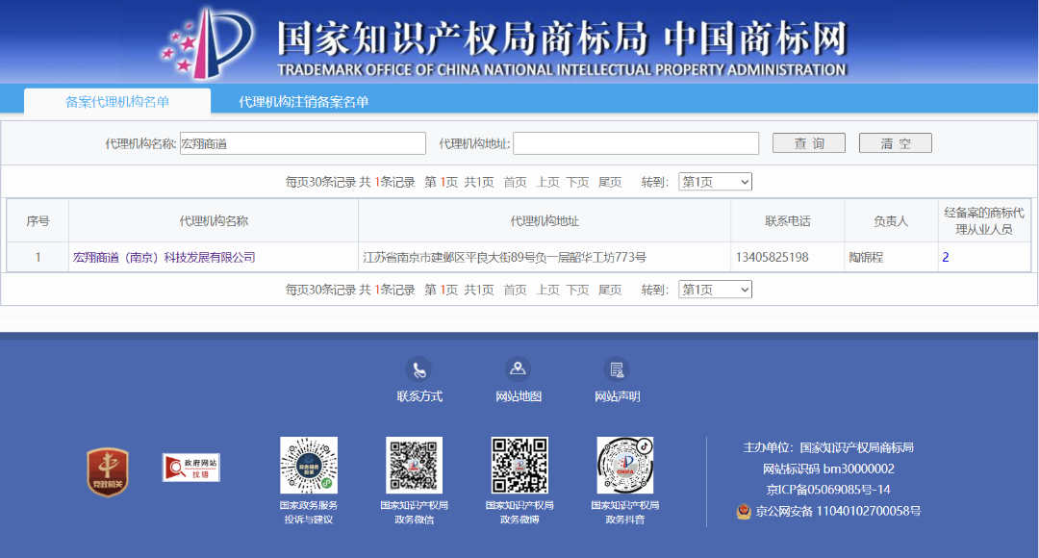This screenshot has width=1039, height=558.
Task: Click the 代理机构地址 column header
Action: pyautogui.click(x=544, y=220)
